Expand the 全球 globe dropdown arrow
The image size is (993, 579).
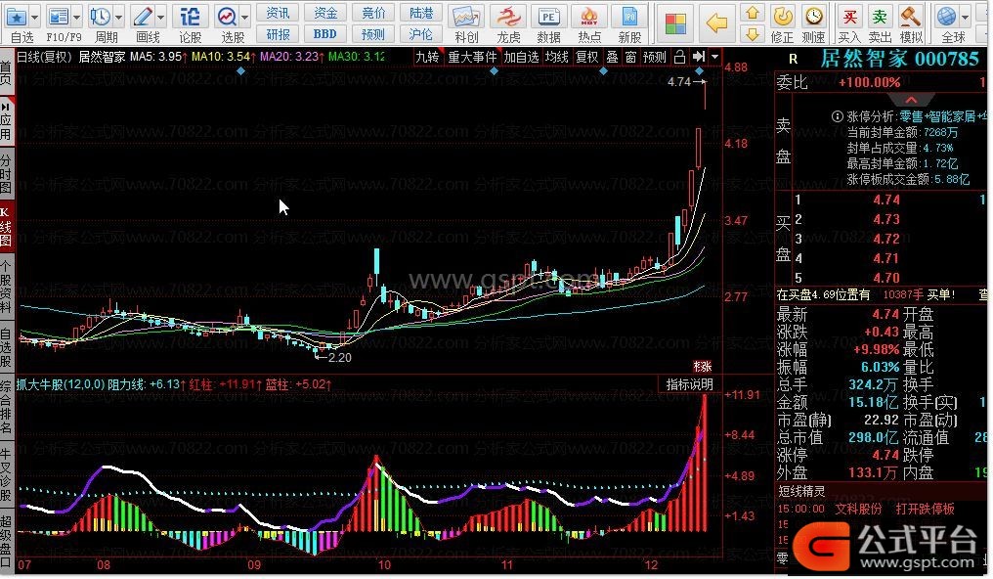[x=965, y=17]
